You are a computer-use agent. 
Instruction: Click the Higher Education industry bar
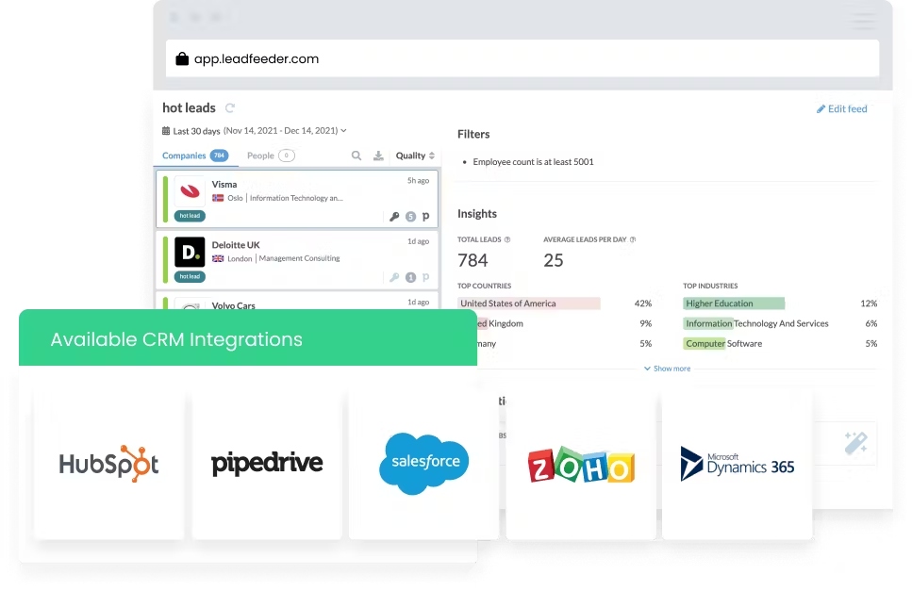coord(734,304)
